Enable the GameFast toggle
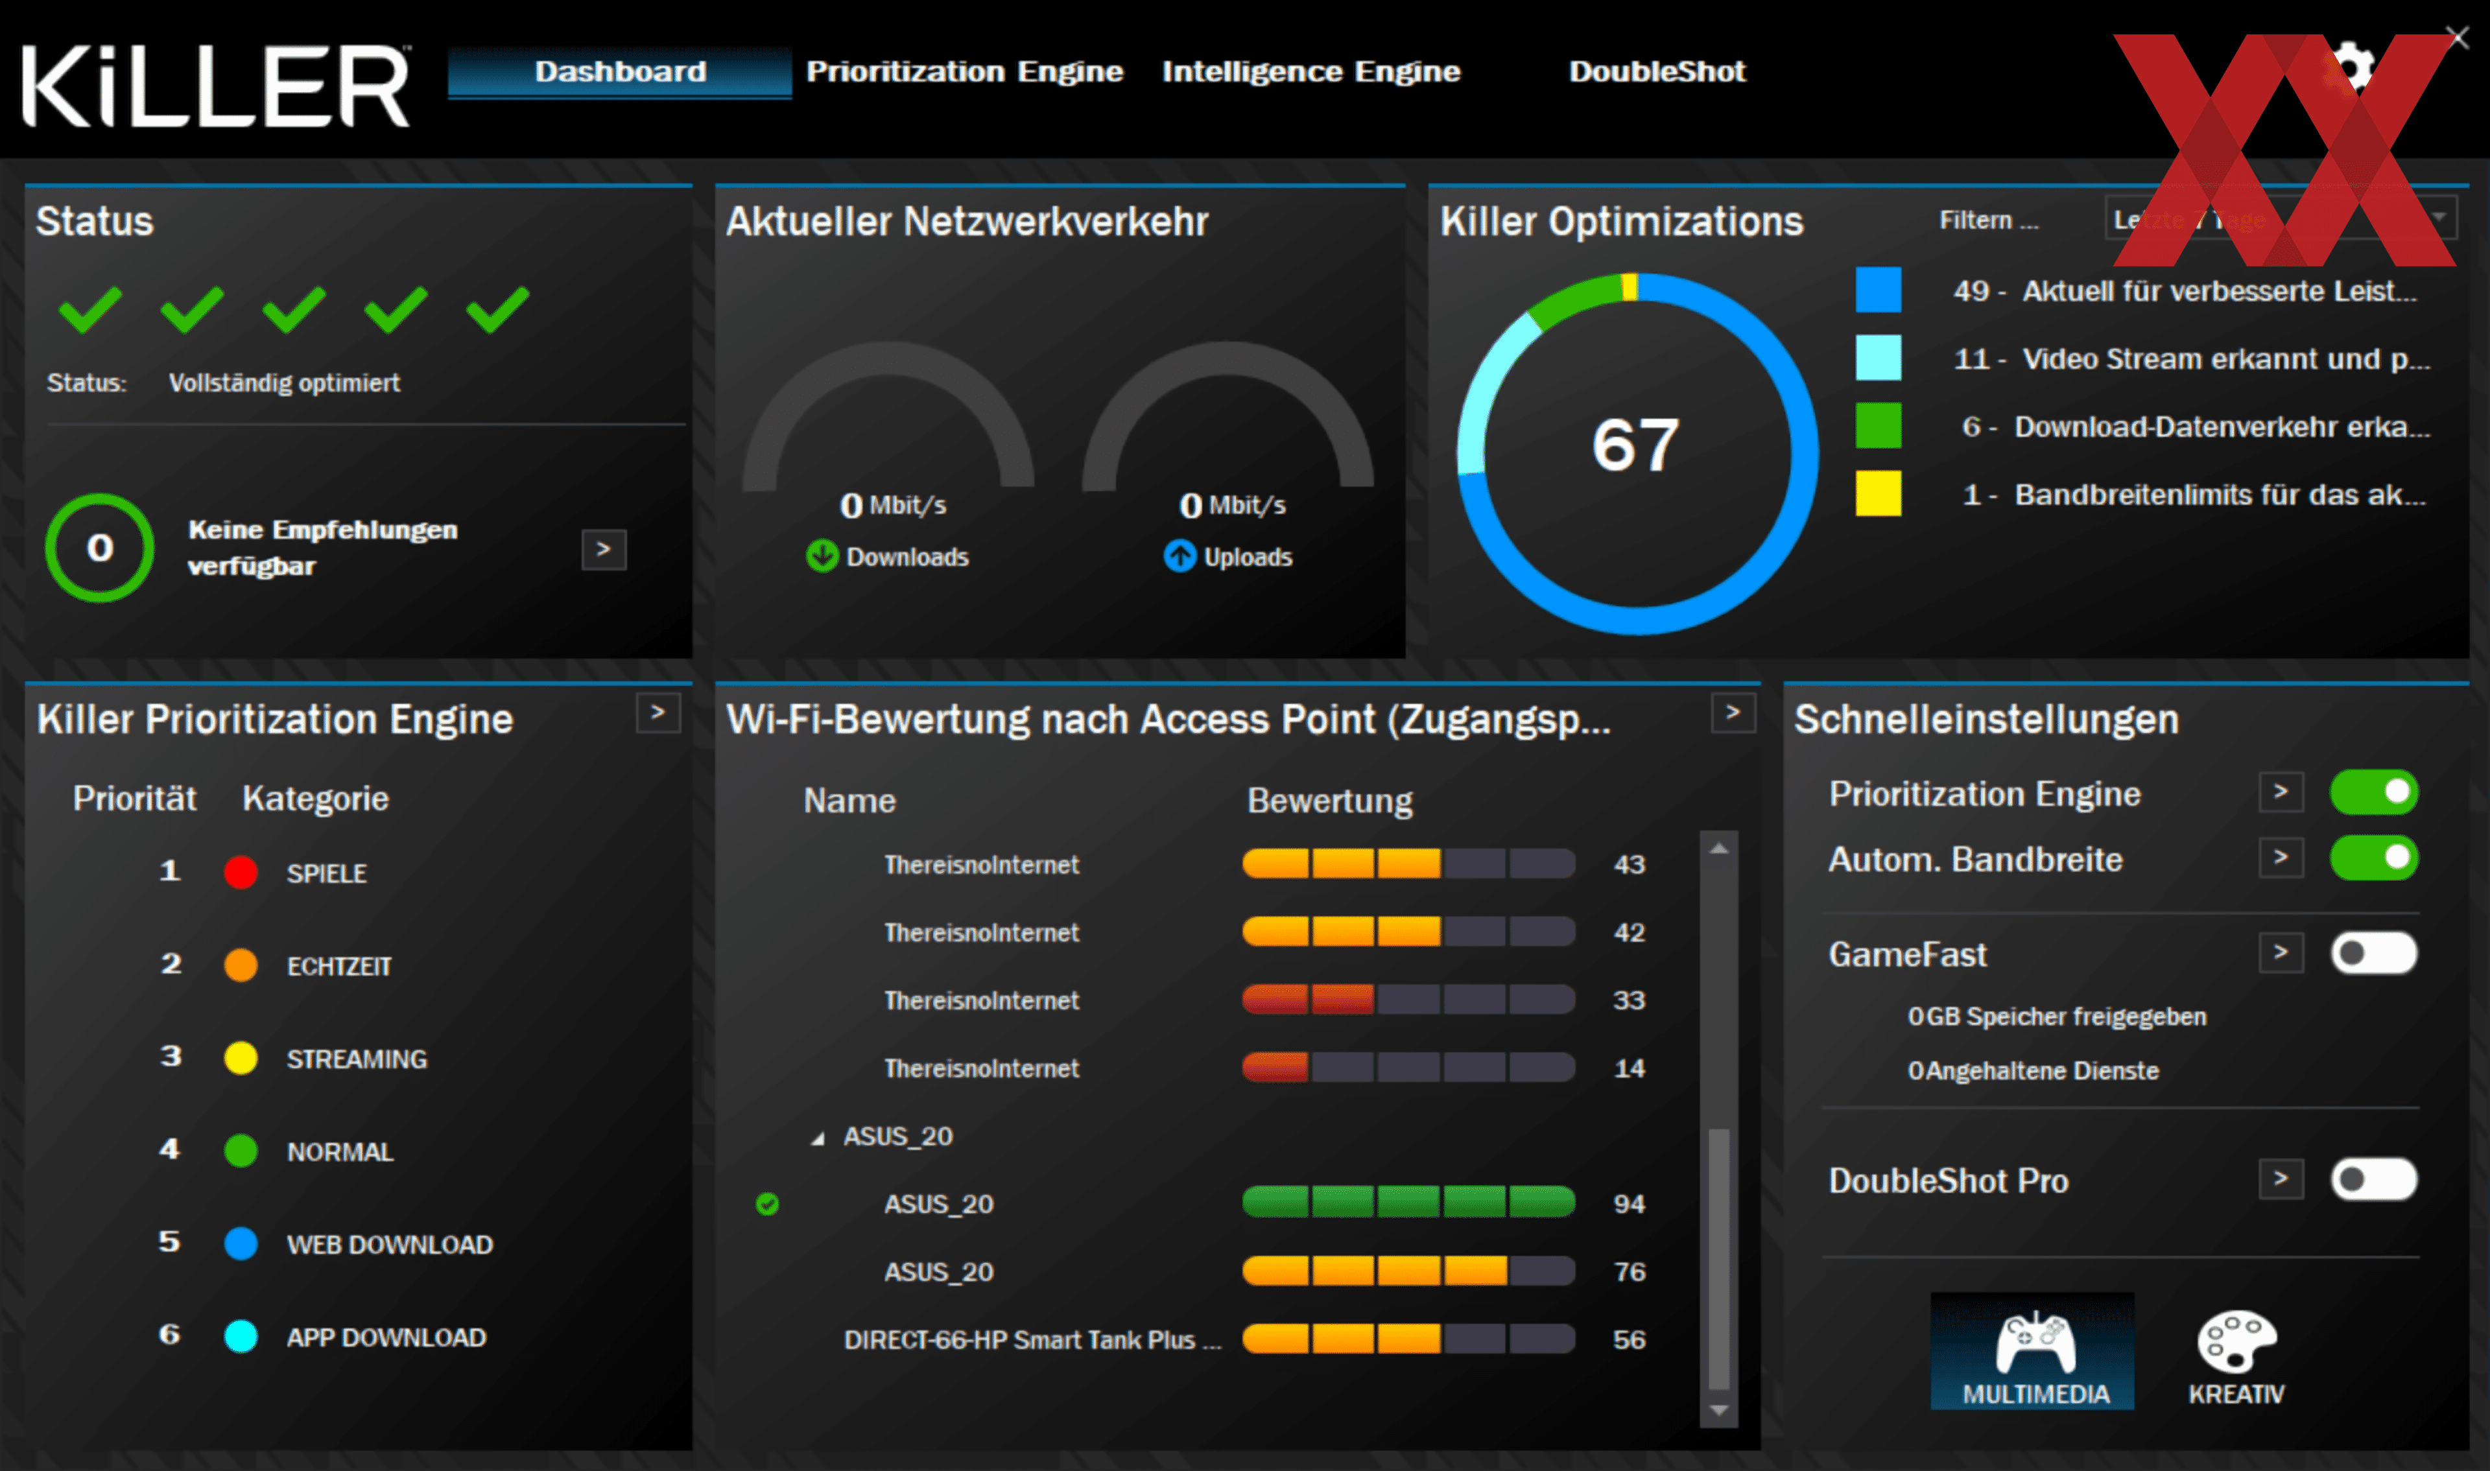Screen dimensions: 2490x1471 2373,952
